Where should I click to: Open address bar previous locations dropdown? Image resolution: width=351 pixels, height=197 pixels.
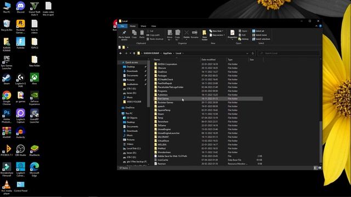click(247, 54)
